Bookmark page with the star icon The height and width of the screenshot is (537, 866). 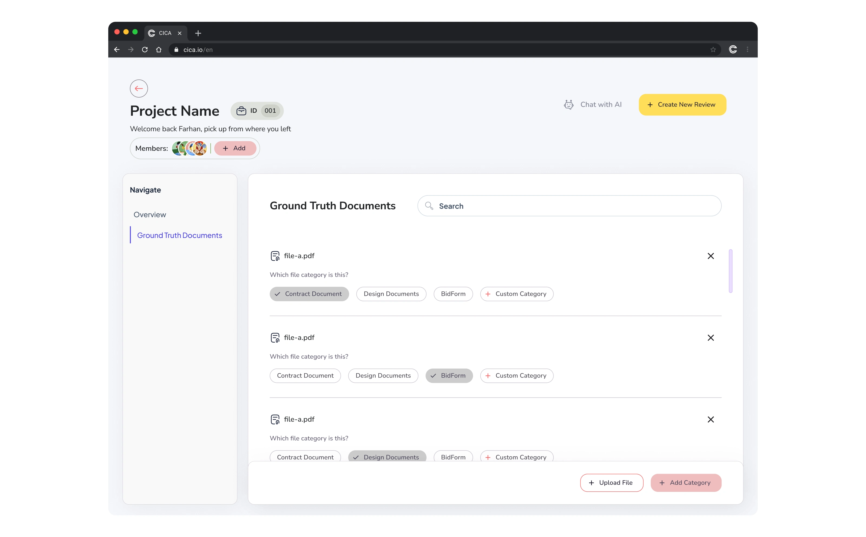[x=713, y=50]
